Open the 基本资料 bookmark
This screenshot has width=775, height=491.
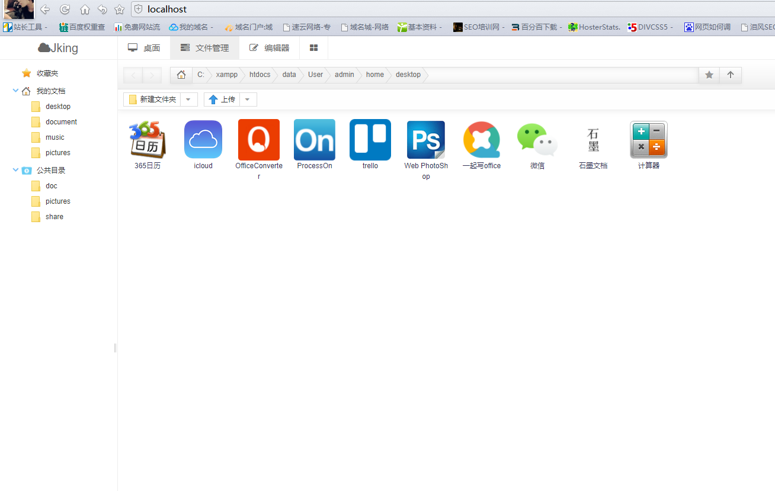click(420, 27)
